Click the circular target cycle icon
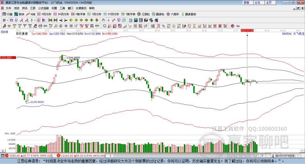Viewport: 305px width, 164px height. [61, 26]
